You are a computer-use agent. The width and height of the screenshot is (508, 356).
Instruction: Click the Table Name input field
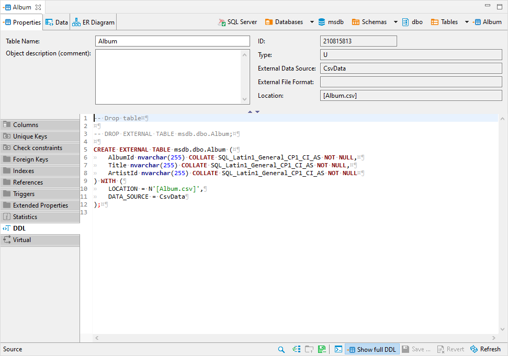coord(172,41)
